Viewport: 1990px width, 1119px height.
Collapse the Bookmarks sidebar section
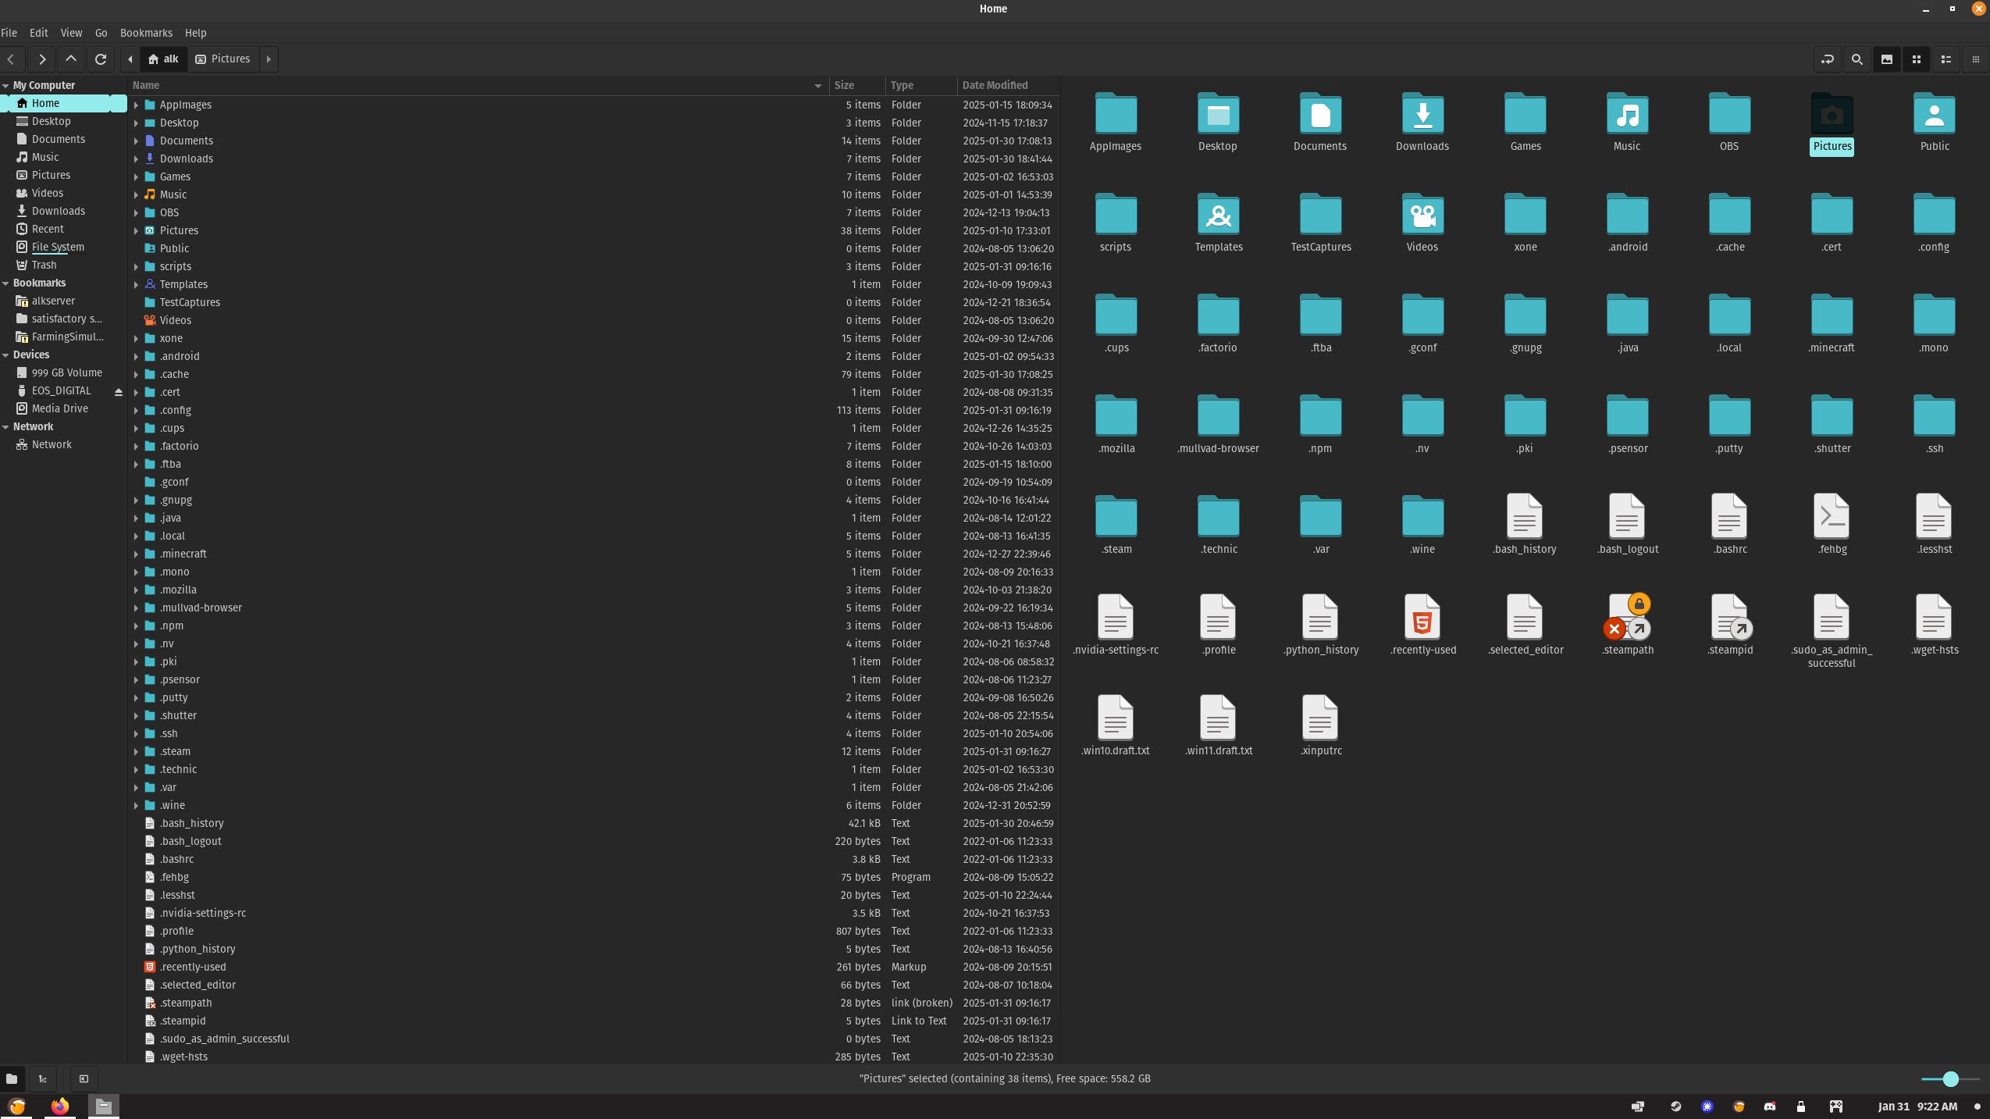[x=5, y=283]
